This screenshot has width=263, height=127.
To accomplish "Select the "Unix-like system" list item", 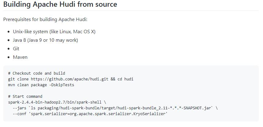I will (54, 32).
